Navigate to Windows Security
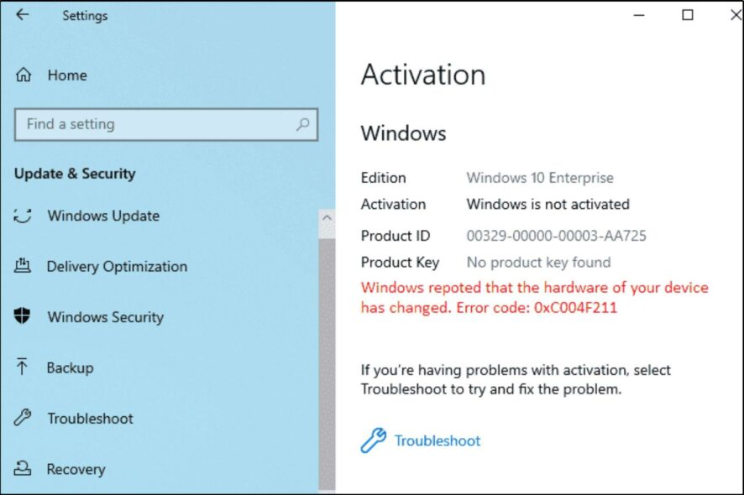 104,317
